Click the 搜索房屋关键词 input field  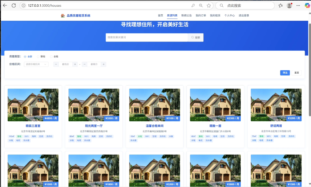[147, 38]
